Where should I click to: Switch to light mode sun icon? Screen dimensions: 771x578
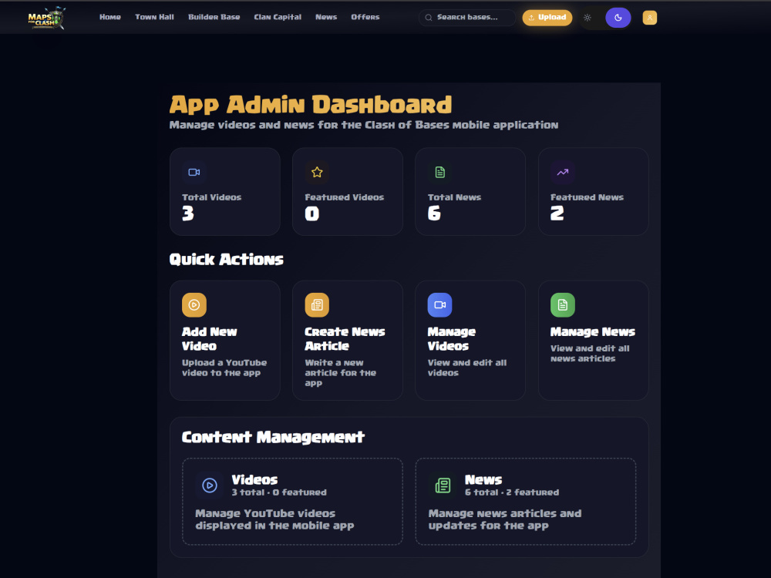coord(587,18)
